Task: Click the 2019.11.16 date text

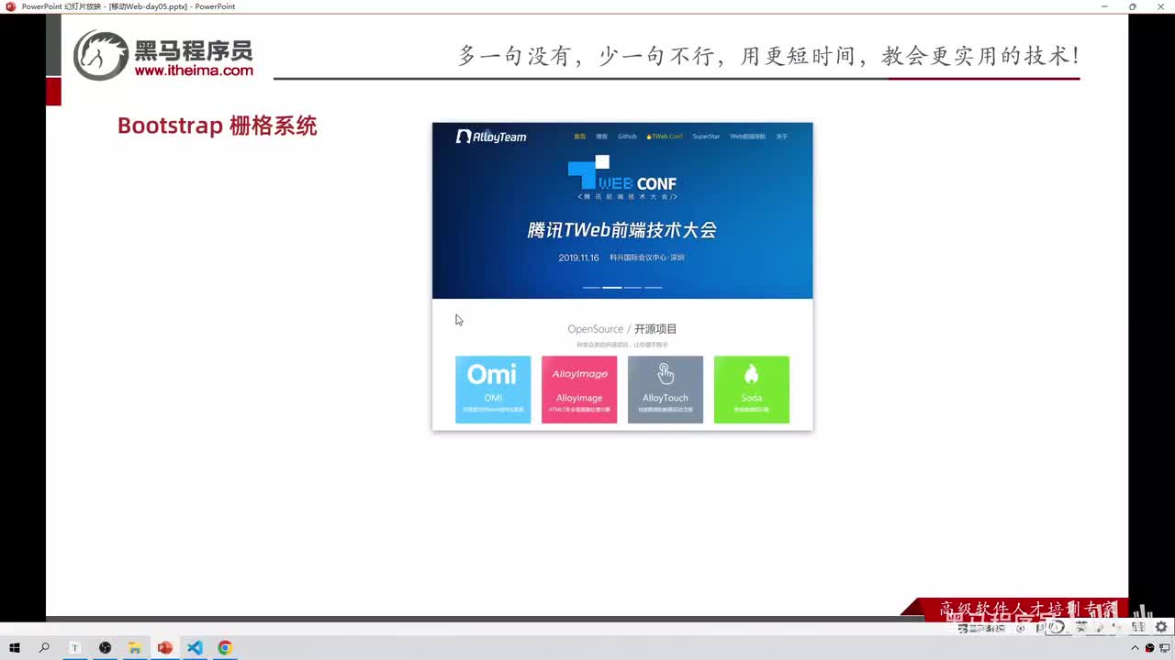Action: 578,258
